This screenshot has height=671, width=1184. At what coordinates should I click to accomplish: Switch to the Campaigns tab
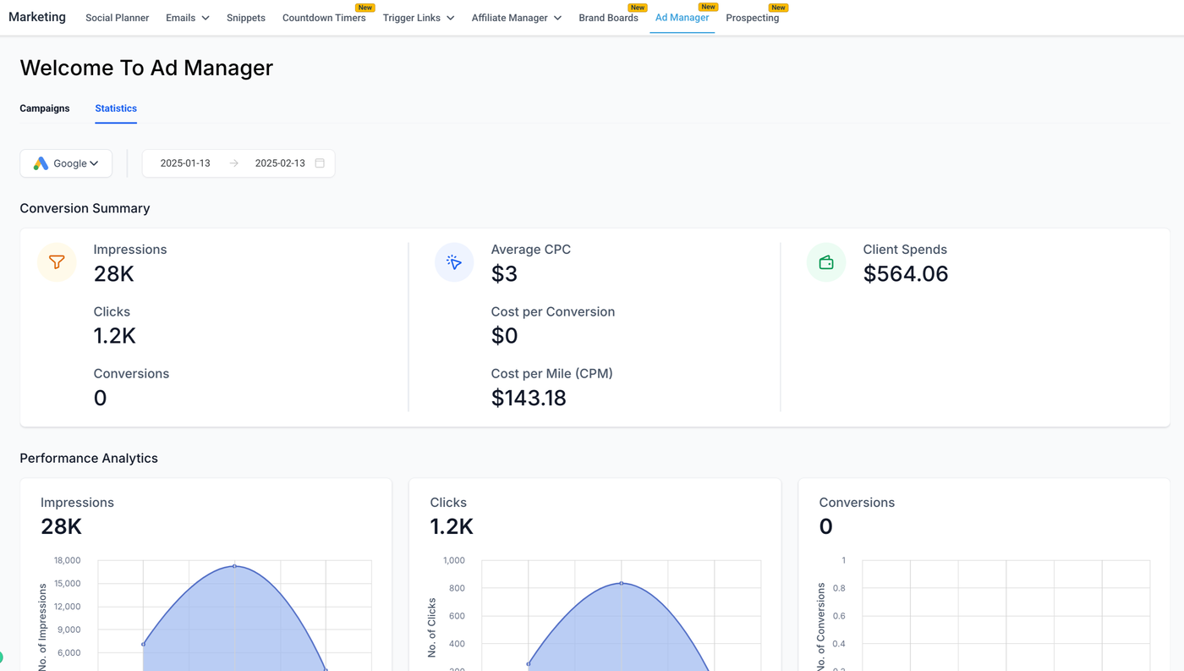45,108
